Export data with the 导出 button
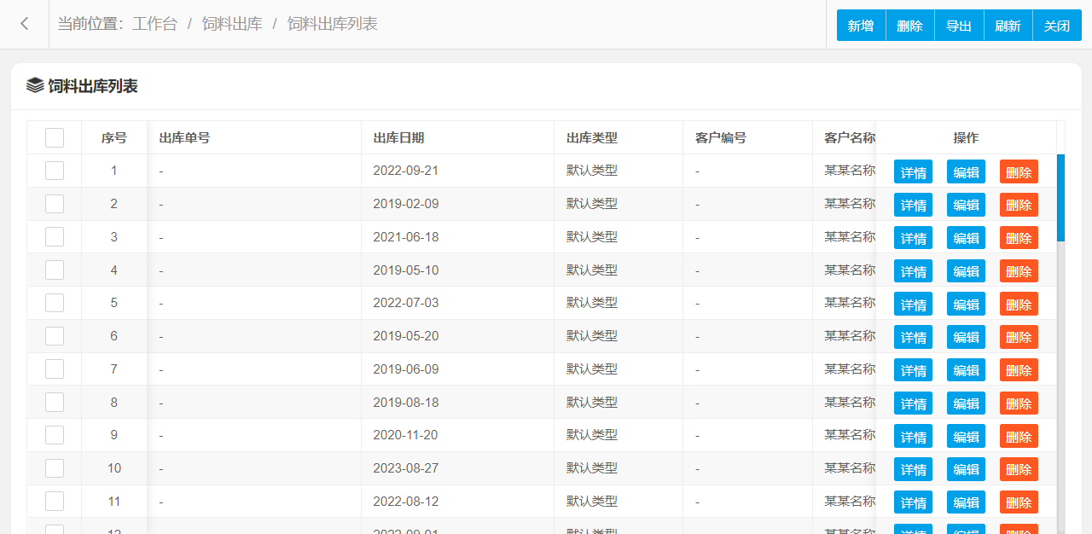Viewport: 1092px width, 534px height. click(x=959, y=26)
